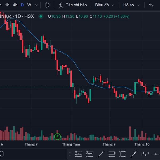This screenshot has width=160, height=160.
Task: Select Fib retracement tool with rising dotted diagonal
Action: click(x=79, y=154)
